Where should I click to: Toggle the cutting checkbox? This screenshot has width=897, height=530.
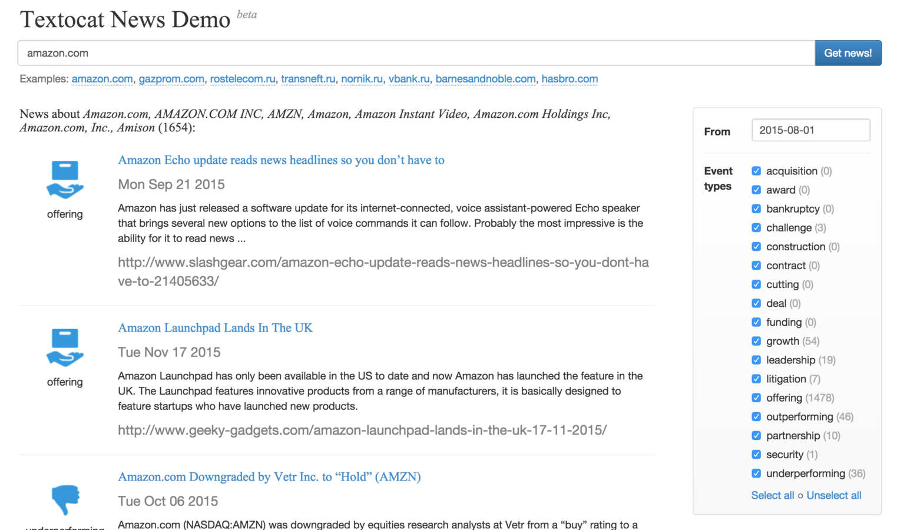(756, 284)
